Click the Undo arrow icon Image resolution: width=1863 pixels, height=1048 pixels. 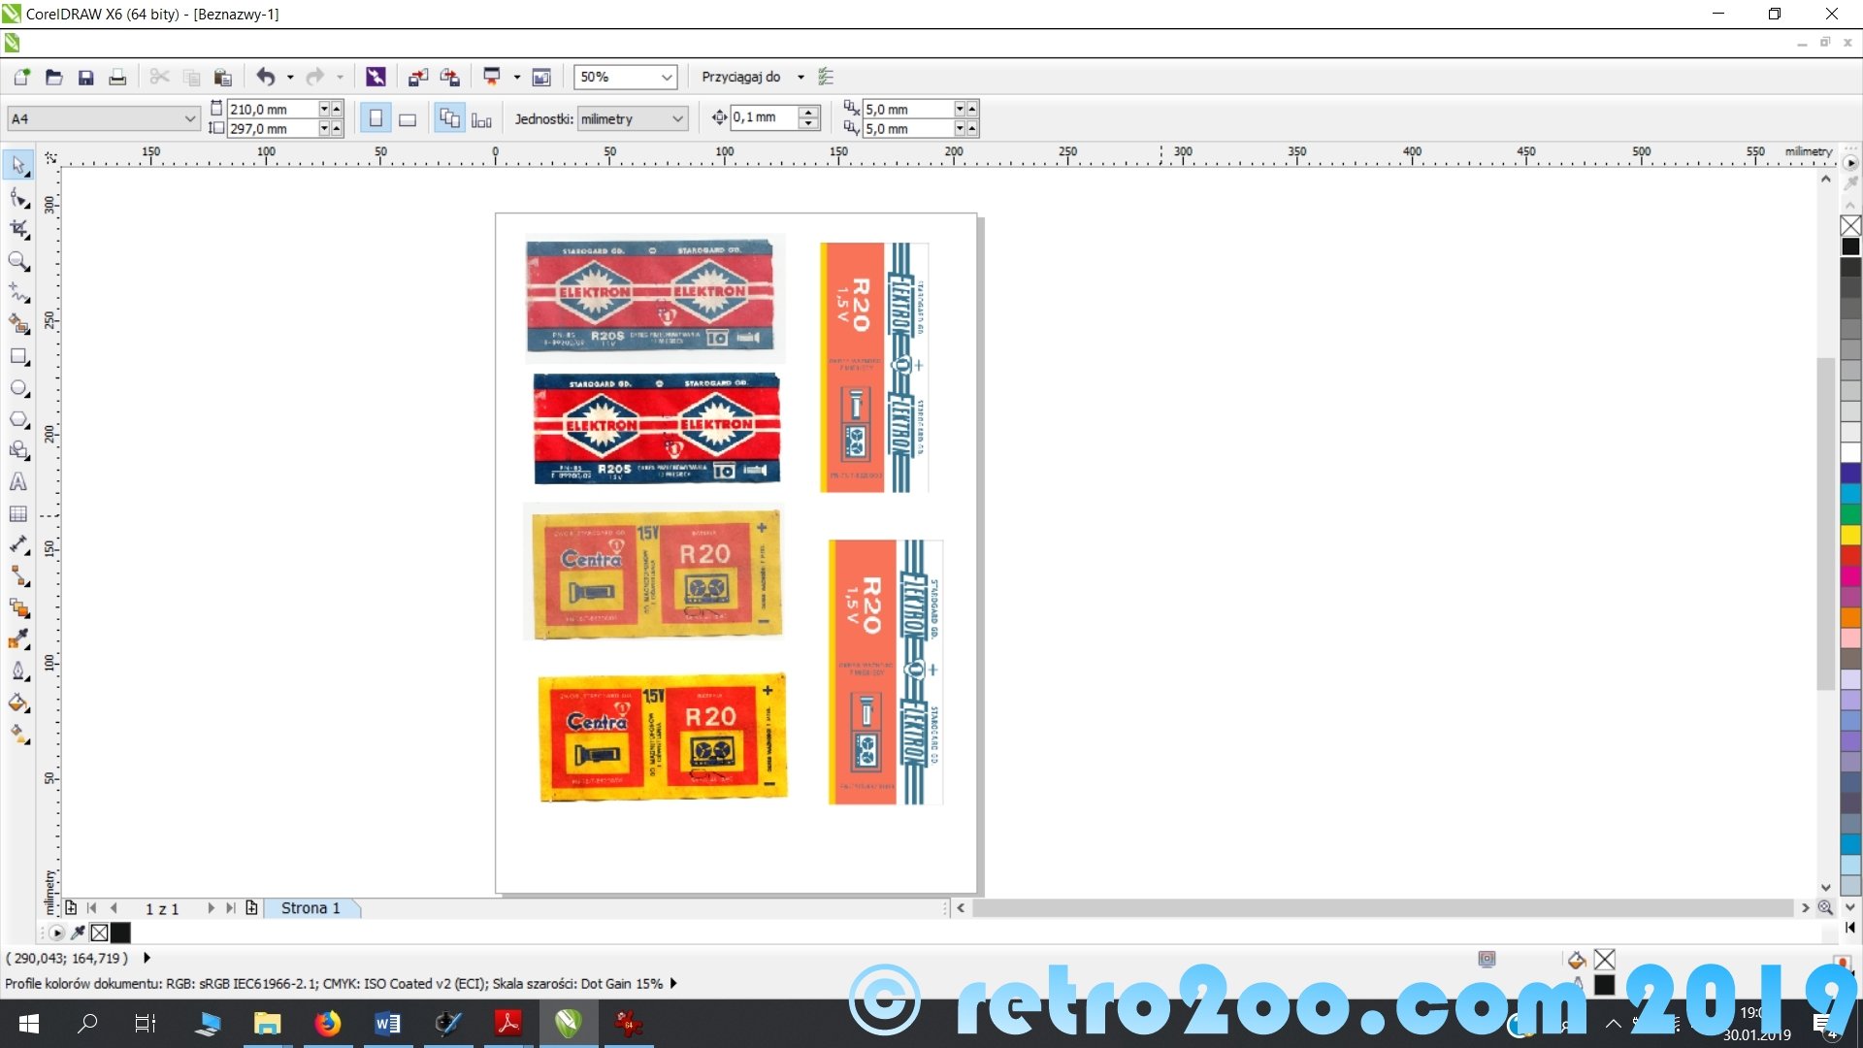tap(265, 78)
